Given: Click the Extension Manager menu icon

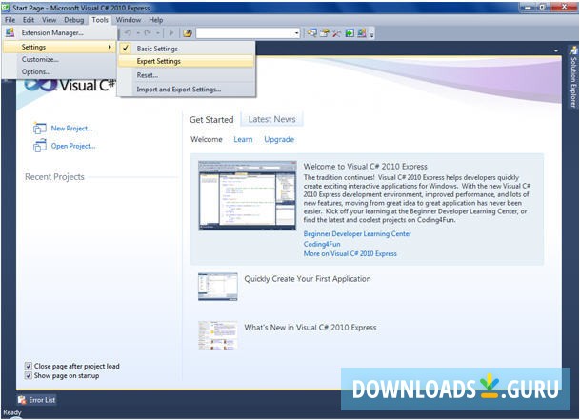Looking at the screenshot, I should 10,32.
